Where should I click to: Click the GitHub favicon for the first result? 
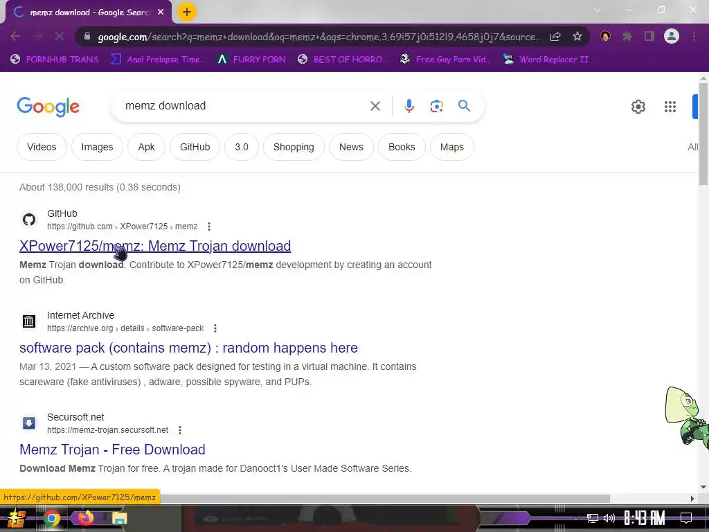[29, 220]
